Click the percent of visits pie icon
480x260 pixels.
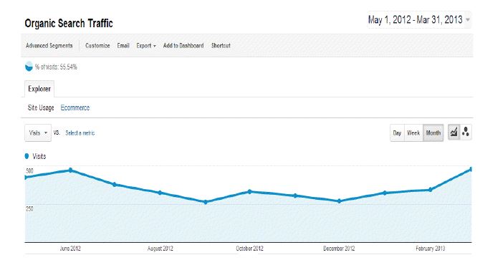point(29,67)
